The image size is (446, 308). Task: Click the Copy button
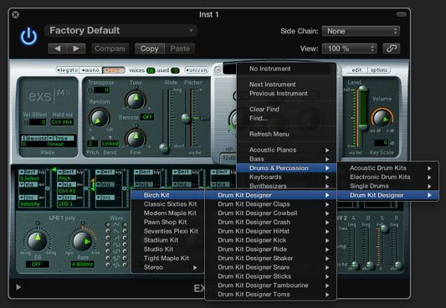(149, 49)
